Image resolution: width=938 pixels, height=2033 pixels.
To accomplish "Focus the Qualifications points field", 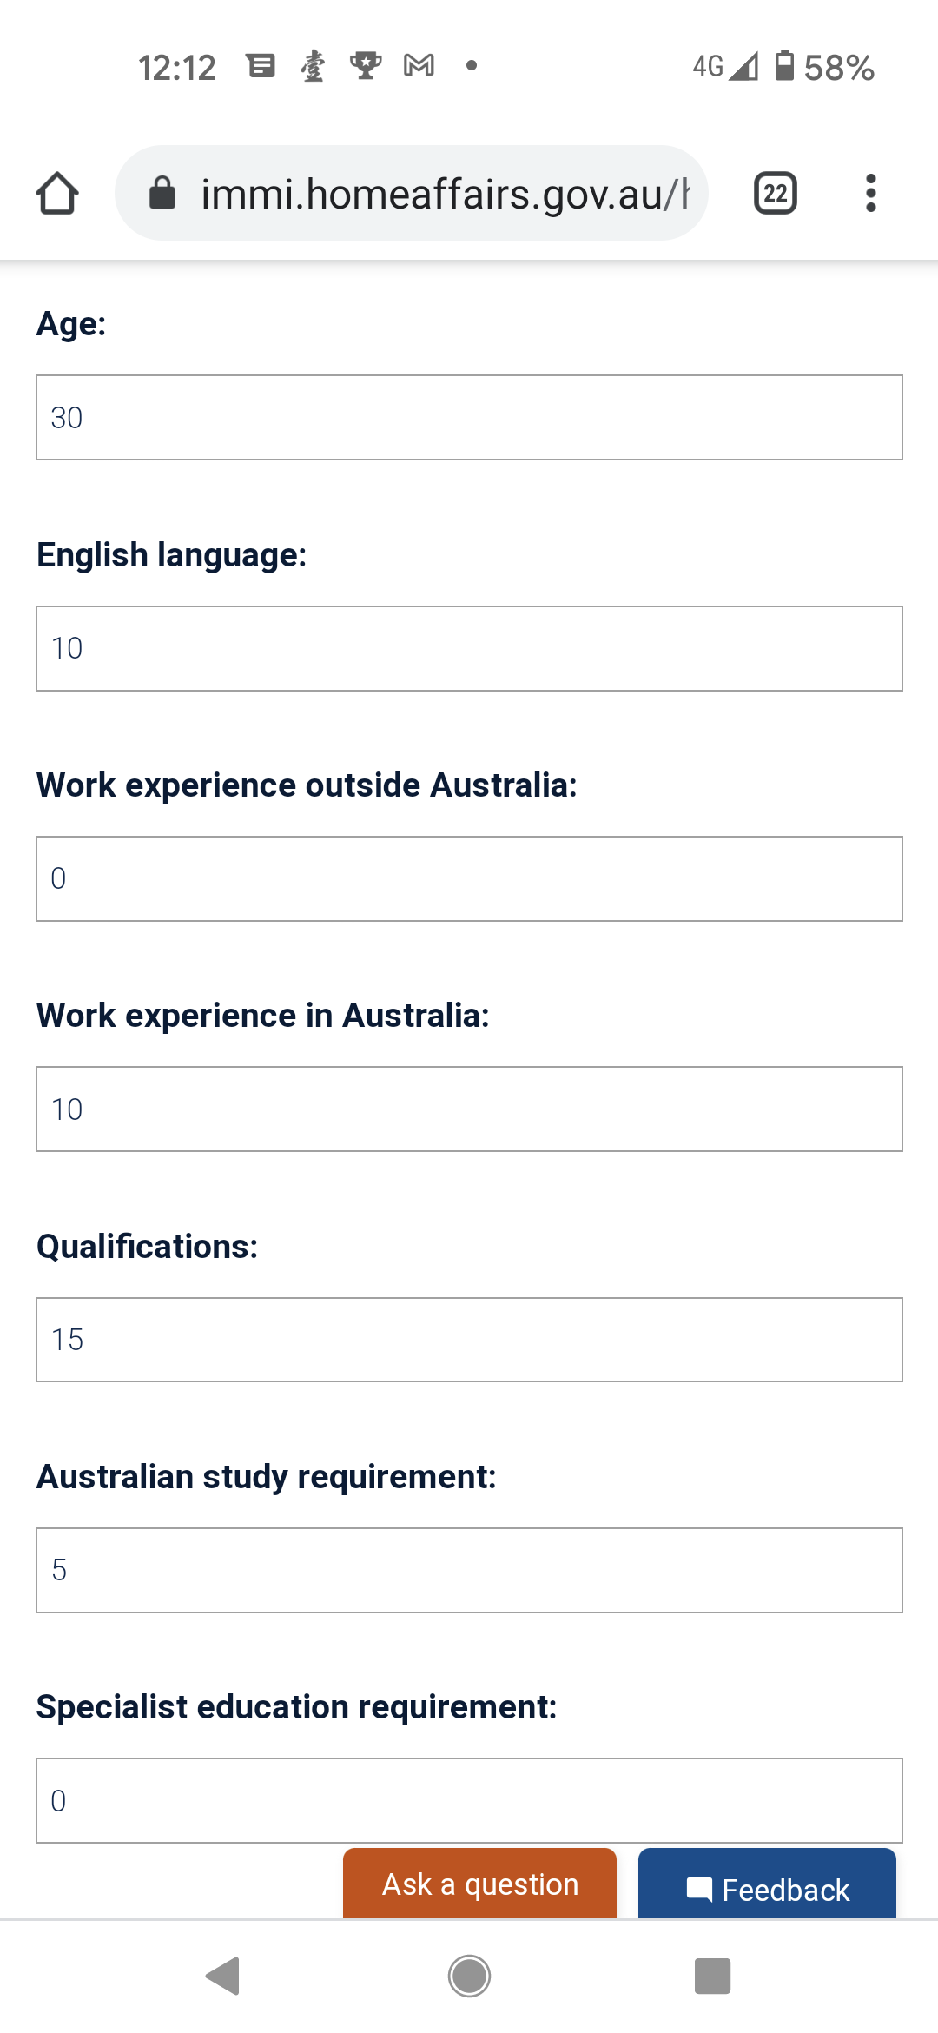I will [x=469, y=1340].
